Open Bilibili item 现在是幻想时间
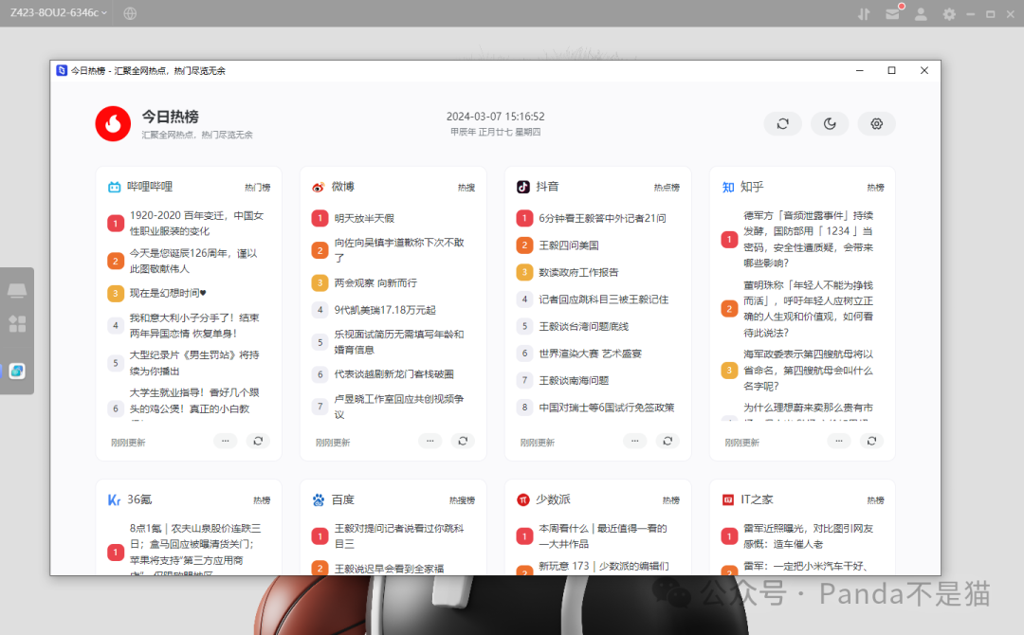The width and height of the screenshot is (1024, 635). click(x=168, y=293)
